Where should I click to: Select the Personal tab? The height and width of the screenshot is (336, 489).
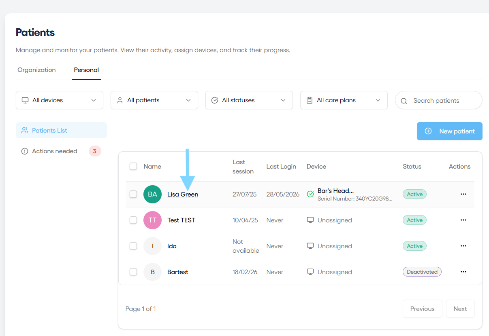pyautogui.click(x=86, y=70)
